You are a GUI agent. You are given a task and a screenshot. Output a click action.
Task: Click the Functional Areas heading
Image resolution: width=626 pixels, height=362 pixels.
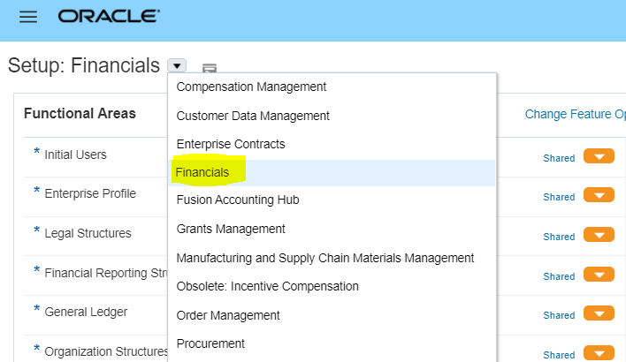pos(80,114)
